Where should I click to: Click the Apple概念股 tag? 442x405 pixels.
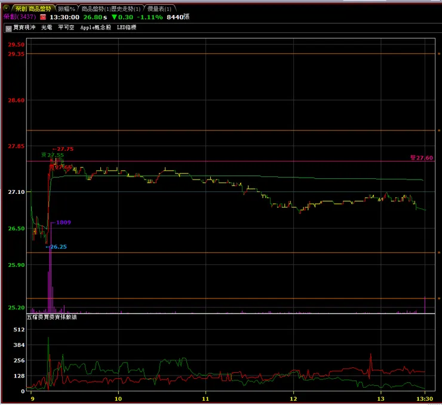[96, 28]
